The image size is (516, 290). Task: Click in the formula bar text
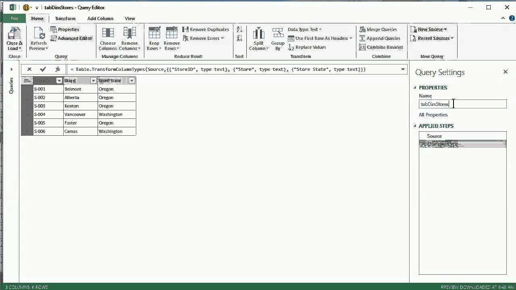point(218,69)
